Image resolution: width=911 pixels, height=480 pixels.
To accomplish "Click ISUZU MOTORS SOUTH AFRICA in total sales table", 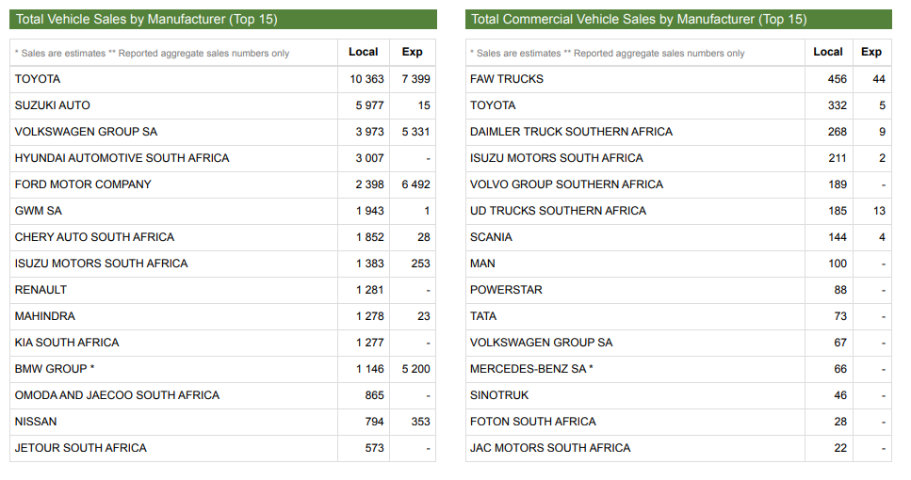I will (101, 264).
